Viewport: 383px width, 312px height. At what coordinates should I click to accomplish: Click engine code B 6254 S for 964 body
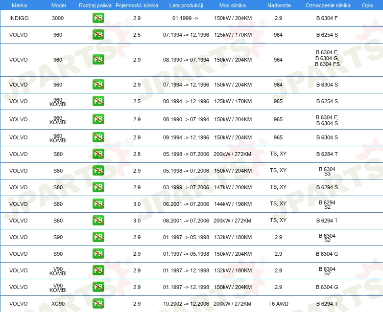coord(327,35)
